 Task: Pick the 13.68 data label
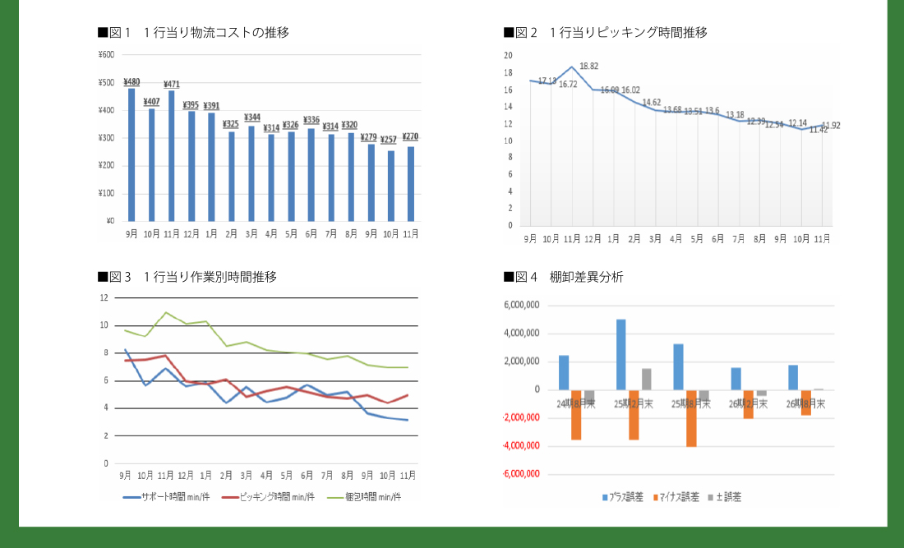672,109
